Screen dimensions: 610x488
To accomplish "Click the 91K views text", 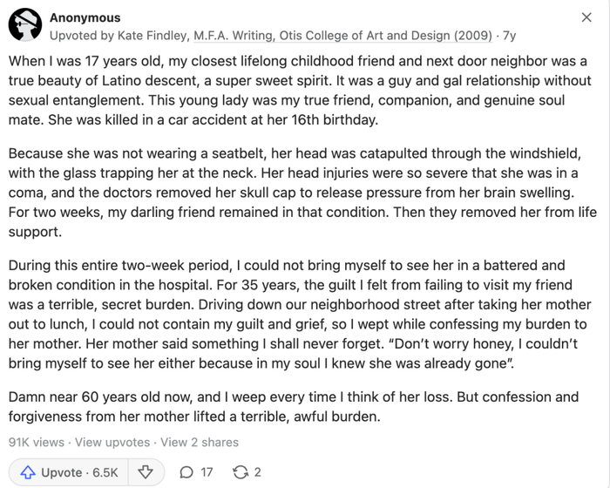I will tap(36, 442).
